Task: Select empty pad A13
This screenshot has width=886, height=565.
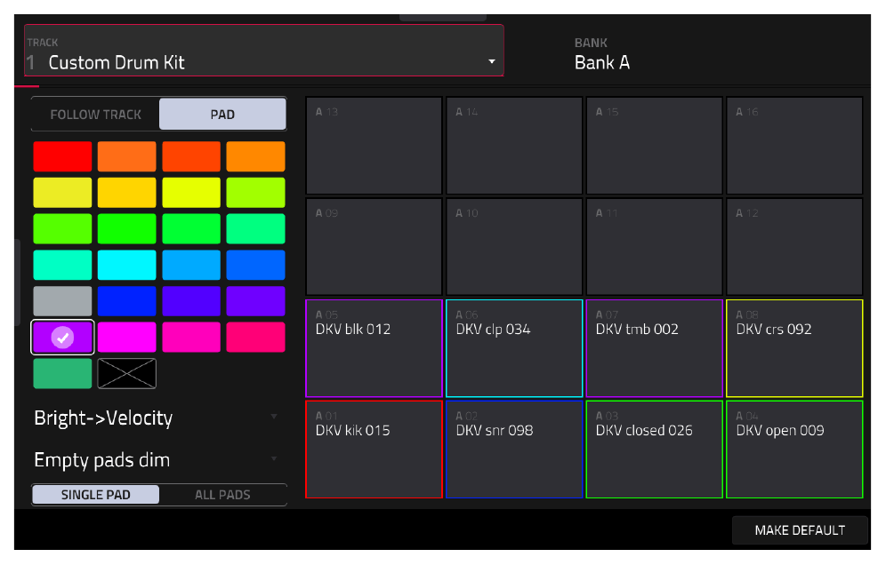Action: point(374,146)
